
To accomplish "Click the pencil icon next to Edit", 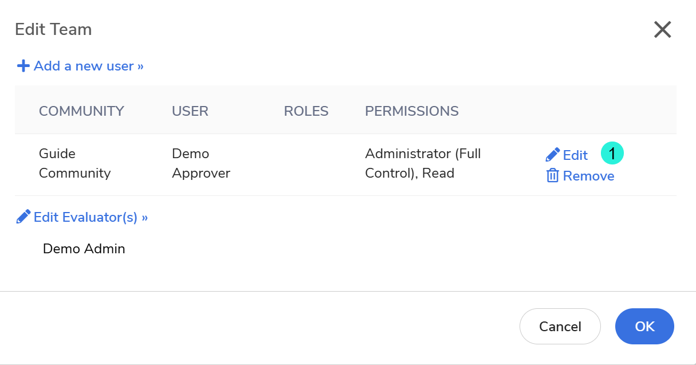I will 553,155.
